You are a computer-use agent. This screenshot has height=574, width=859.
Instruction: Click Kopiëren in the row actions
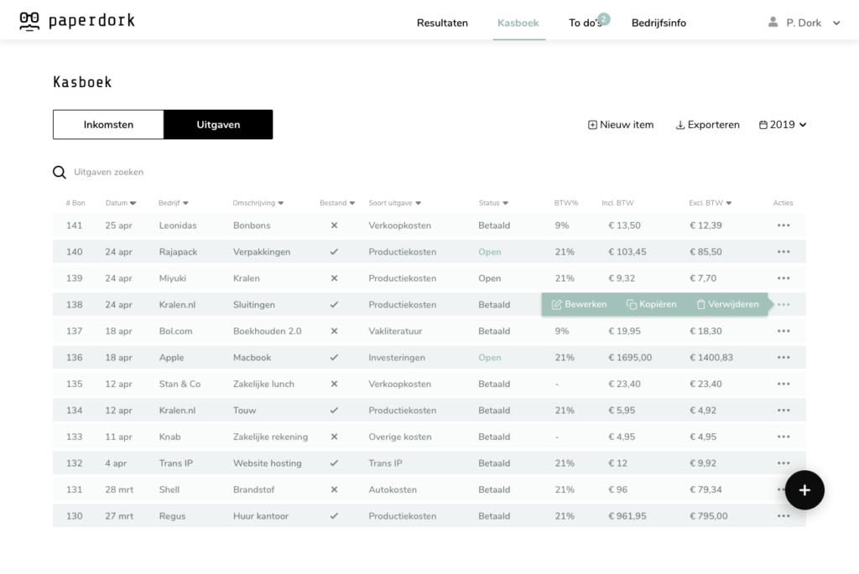tap(651, 304)
